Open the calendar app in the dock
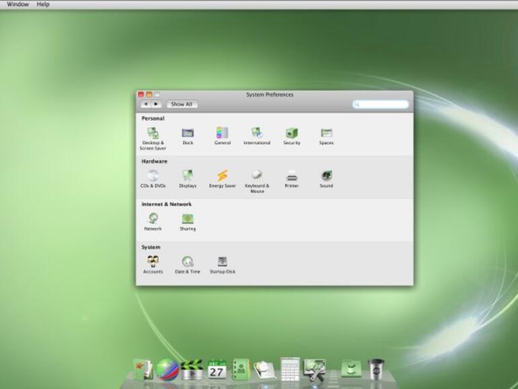The height and width of the screenshot is (389, 518). (x=217, y=369)
